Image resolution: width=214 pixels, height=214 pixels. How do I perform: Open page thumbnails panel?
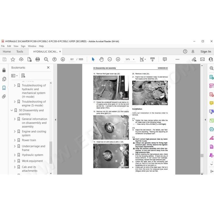[4, 79]
